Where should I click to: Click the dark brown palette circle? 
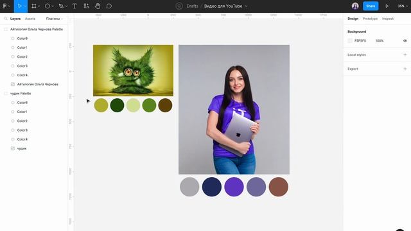point(165,105)
